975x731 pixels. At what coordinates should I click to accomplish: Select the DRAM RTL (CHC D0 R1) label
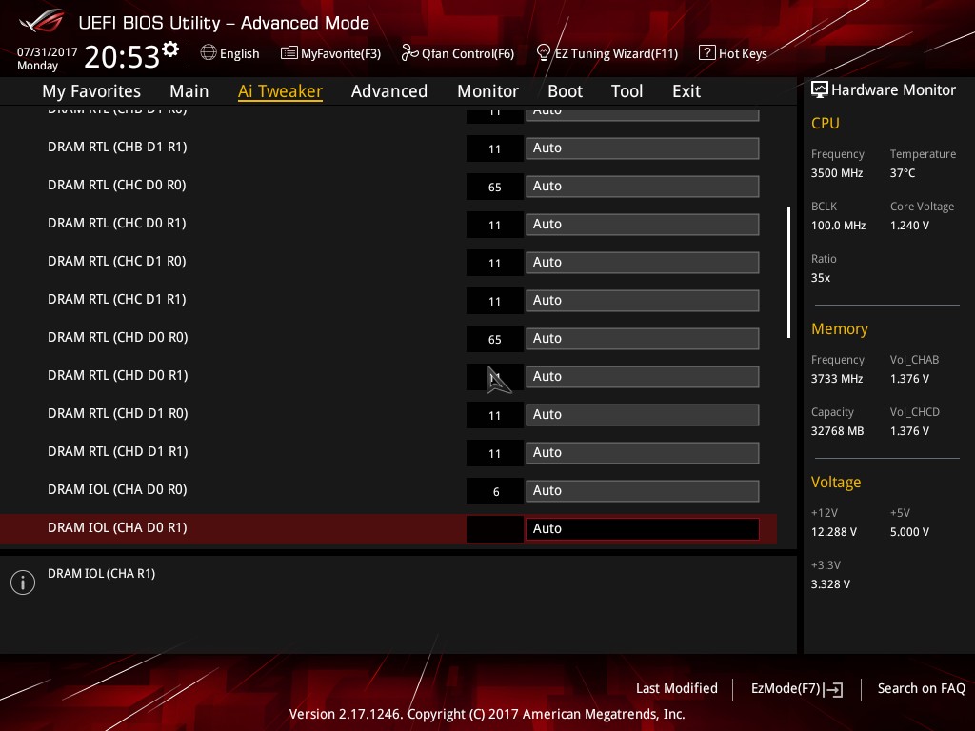(x=117, y=223)
